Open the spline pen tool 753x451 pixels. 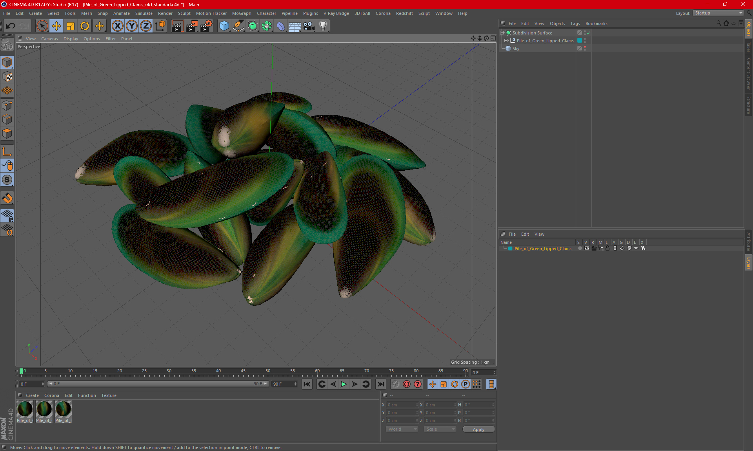coord(238,26)
